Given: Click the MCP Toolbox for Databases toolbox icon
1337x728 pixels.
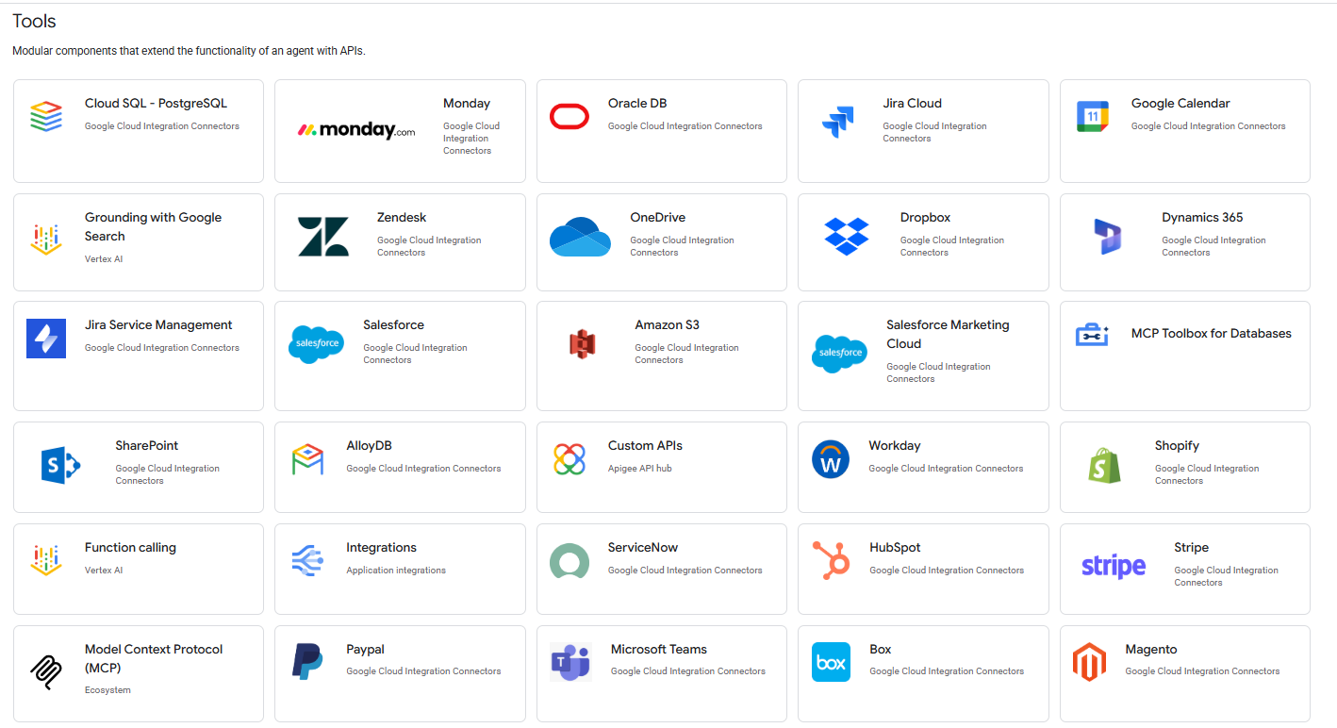Looking at the screenshot, I should pyautogui.click(x=1093, y=334).
